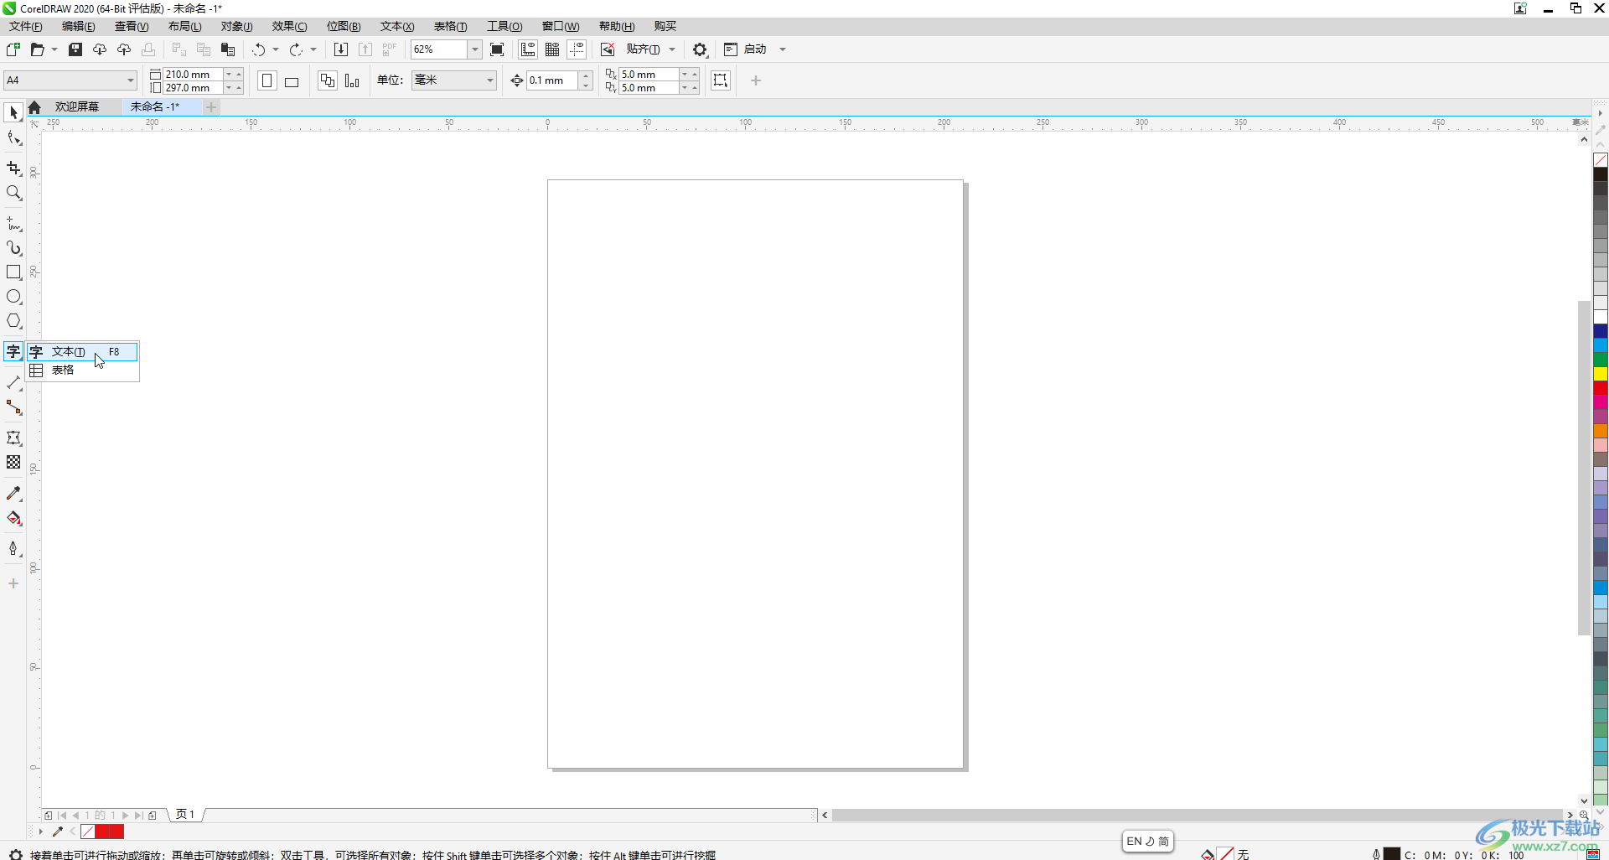Select the Zoom magnifier tool
The width and height of the screenshot is (1609, 860).
pyautogui.click(x=13, y=194)
